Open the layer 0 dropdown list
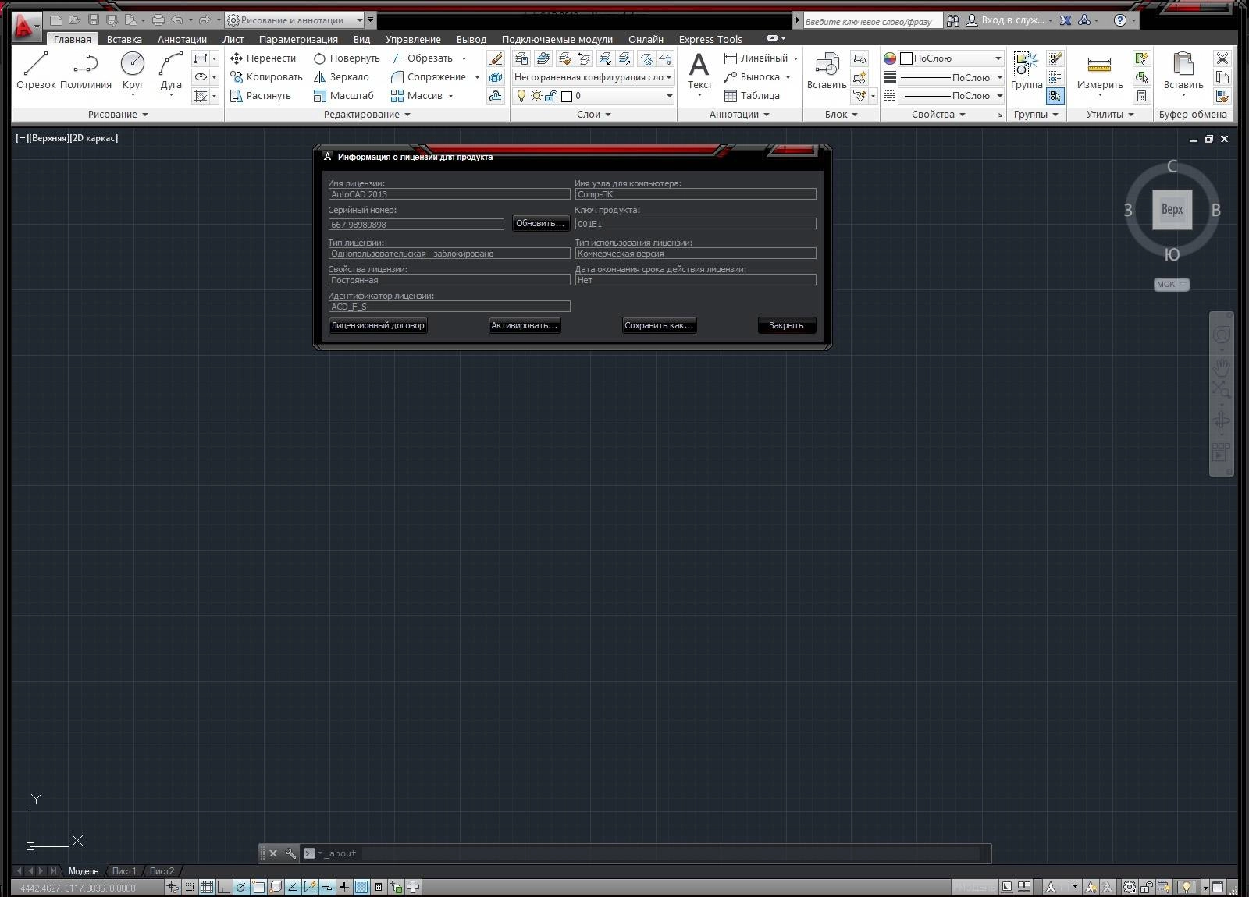 pos(593,96)
